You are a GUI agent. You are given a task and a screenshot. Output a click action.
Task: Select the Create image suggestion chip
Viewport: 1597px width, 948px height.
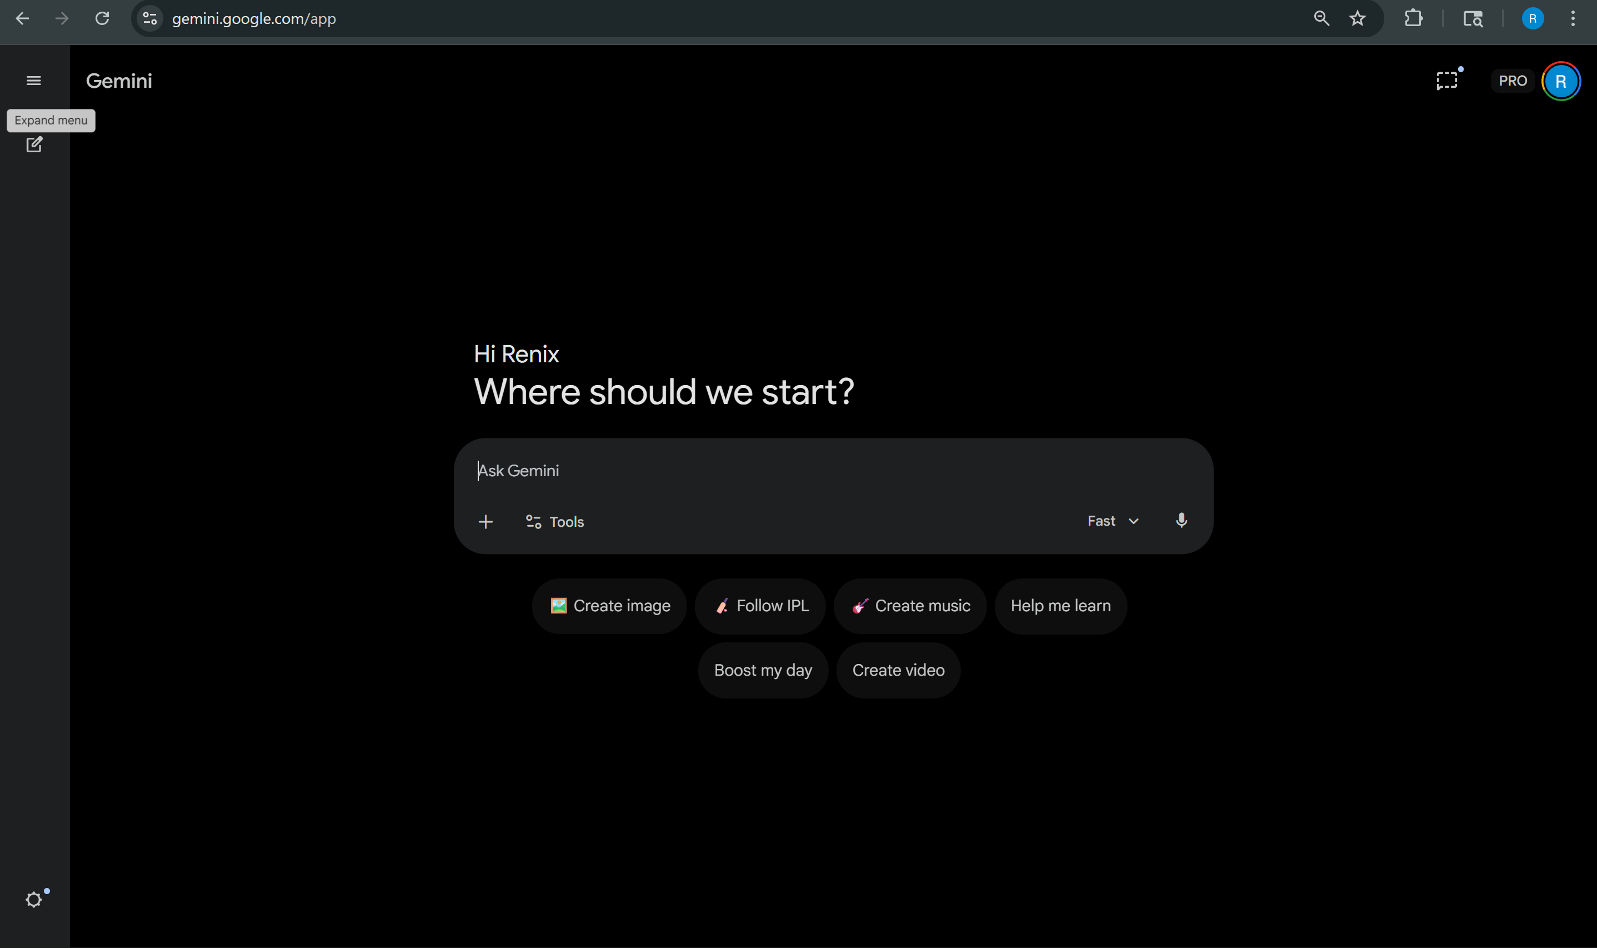609,606
